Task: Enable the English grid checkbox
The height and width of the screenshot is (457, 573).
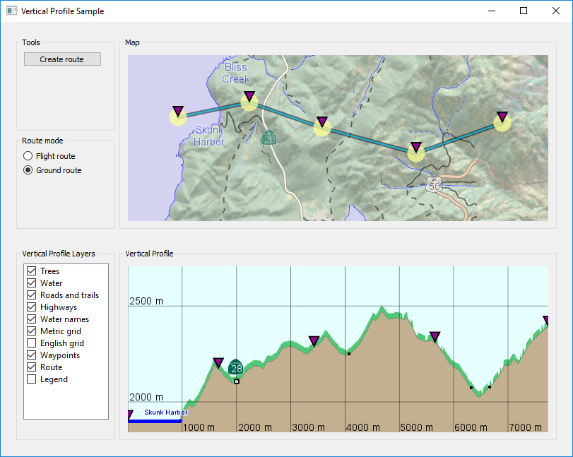Action: click(31, 343)
